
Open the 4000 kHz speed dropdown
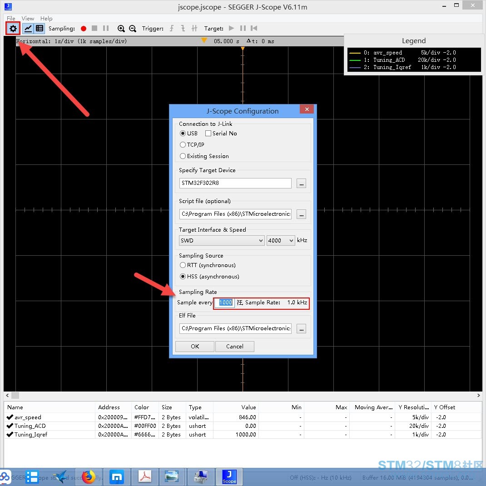(x=281, y=241)
